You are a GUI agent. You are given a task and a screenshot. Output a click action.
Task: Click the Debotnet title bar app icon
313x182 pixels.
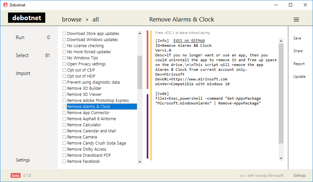5,5
